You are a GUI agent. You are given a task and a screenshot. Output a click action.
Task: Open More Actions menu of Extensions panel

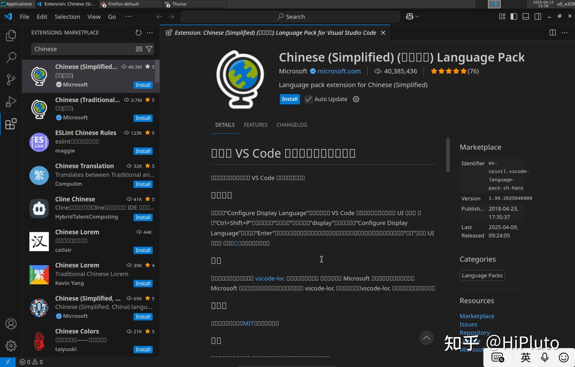(149, 32)
